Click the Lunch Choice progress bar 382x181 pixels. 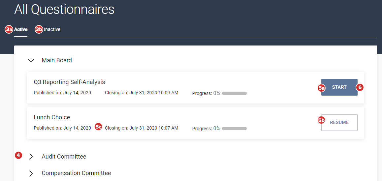pos(234,129)
